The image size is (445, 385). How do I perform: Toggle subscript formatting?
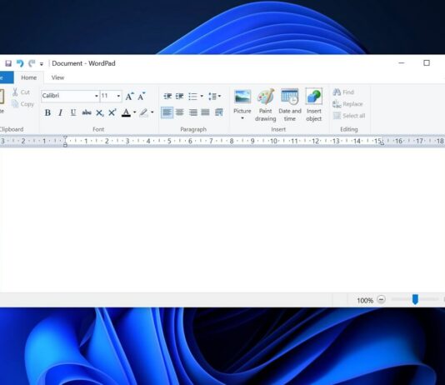pos(99,112)
